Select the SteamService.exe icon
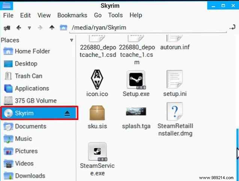This screenshot has height=181, width=239. pos(98,152)
